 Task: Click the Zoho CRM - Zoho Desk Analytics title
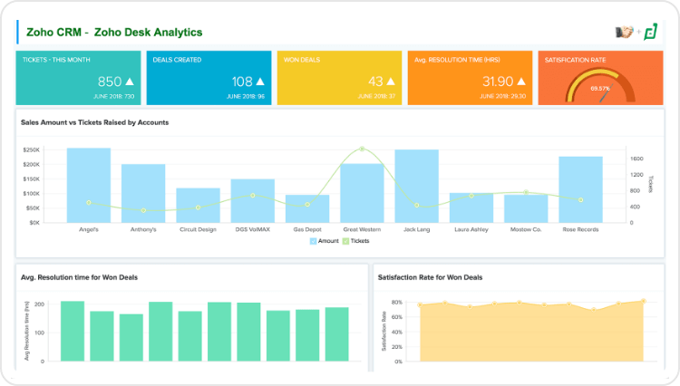pyautogui.click(x=114, y=33)
